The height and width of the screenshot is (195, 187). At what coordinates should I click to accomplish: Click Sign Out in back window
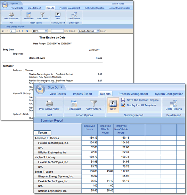pyautogui.click(x=14, y=4)
